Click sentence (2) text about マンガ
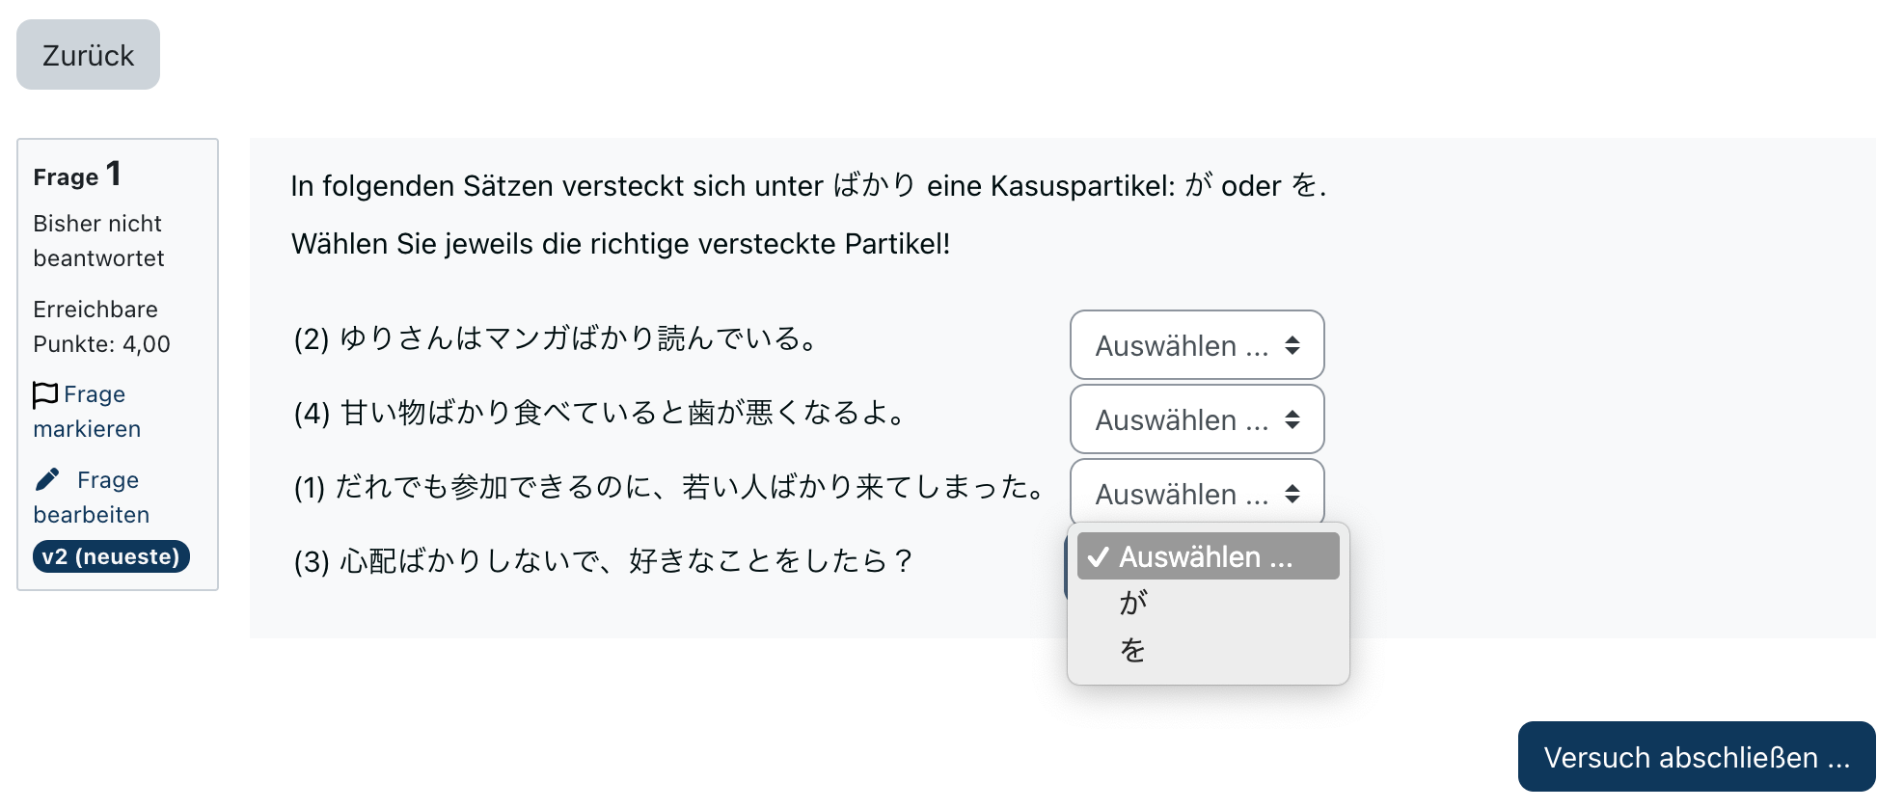The height and width of the screenshot is (809, 1877). [557, 338]
